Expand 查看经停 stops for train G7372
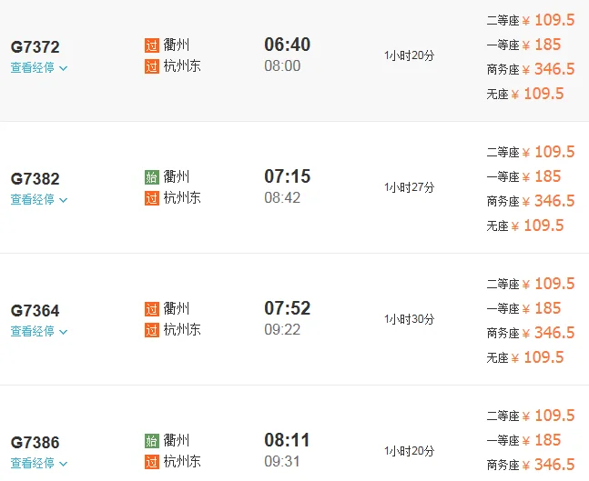 [x=38, y=67]
